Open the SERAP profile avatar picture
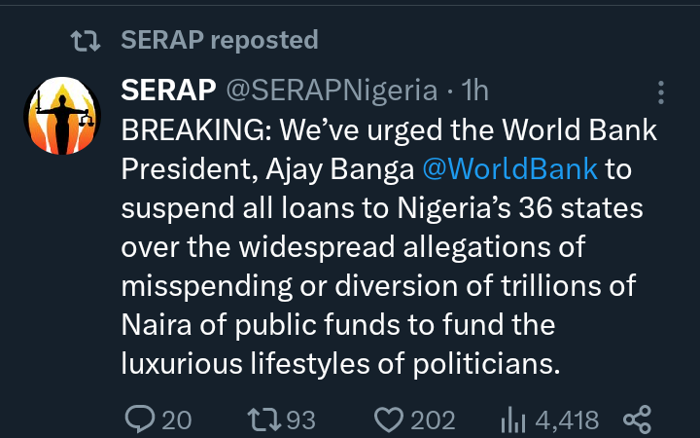This screenshot has width=700, height=438. click(62, 116)
